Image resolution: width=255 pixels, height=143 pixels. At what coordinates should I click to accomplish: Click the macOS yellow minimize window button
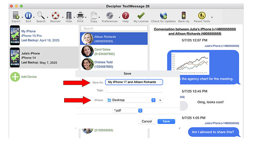[16, 6]
